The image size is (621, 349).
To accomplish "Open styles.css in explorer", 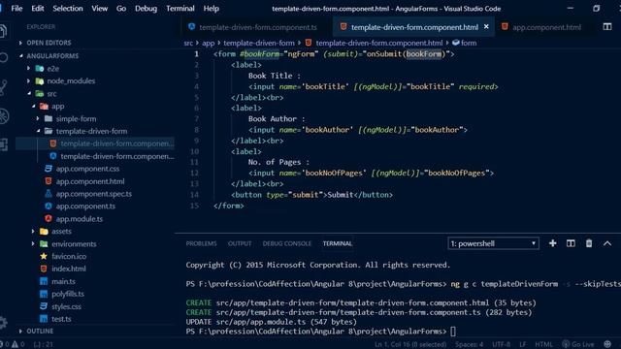I will [x=66, y=306].
